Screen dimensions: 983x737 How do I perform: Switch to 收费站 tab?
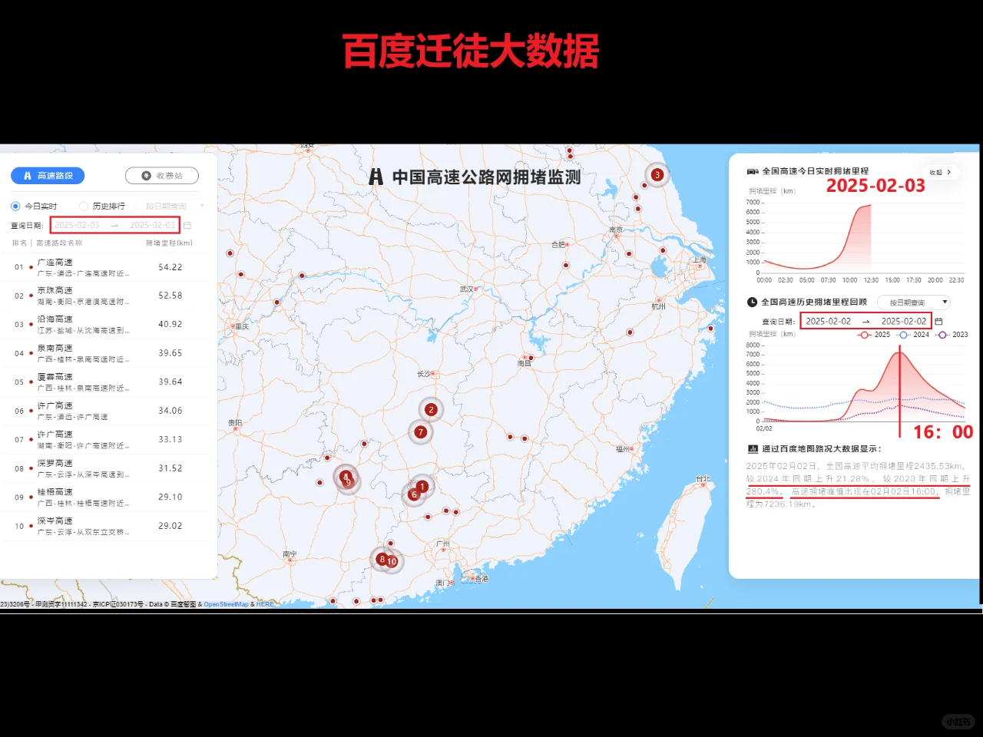pos(162,176)
